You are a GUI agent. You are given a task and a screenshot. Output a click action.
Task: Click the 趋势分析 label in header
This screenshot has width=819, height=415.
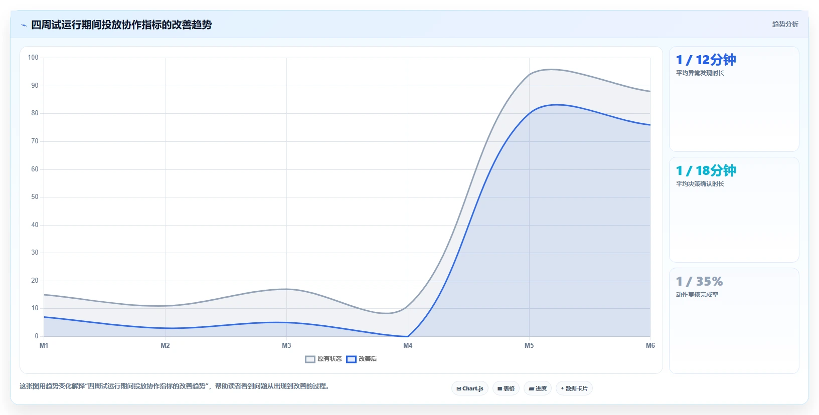click(785, 24)
